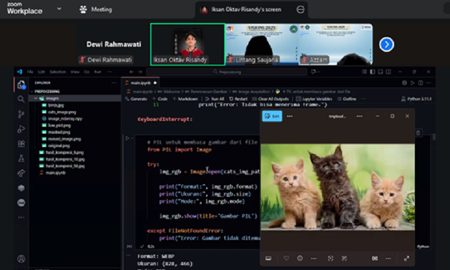450x270 pixels.
Task: Enter fullscreen in the photo viewer
Action: click(407, 258)
